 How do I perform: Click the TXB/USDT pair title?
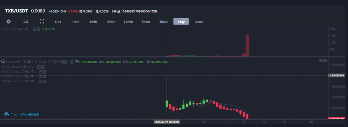[16, 11]
